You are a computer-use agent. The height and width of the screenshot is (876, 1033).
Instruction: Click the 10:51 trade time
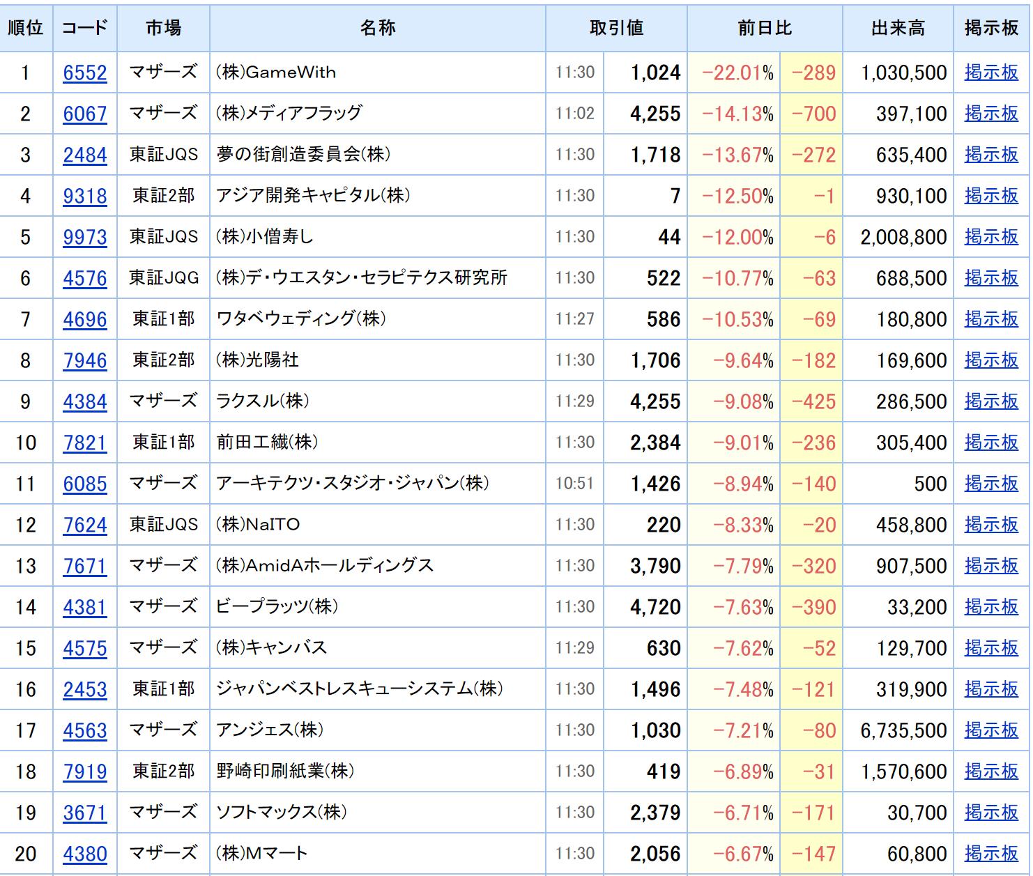[x=575, y=483]
